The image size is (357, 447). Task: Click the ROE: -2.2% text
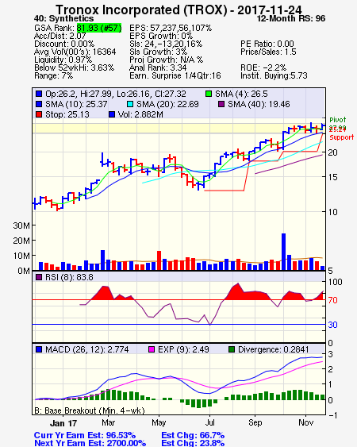(x=263, y=67)
